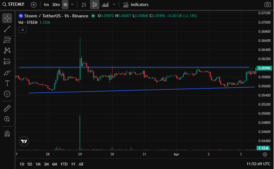Set range to YTD
274x169 pixels.
point(64,164)
